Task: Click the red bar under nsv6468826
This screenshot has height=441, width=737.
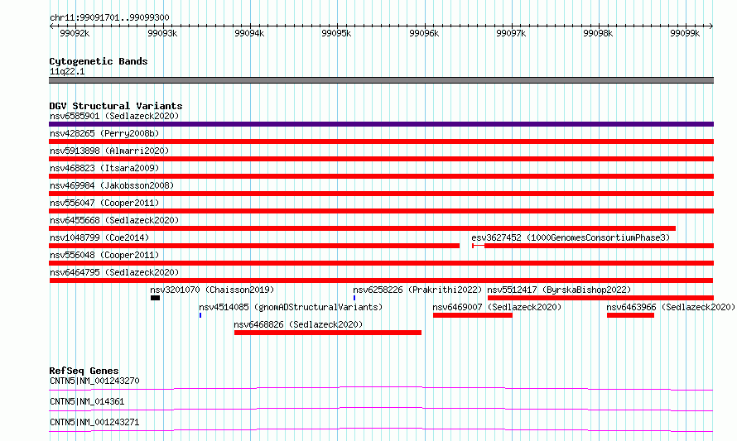Action: tap(328, 333)
